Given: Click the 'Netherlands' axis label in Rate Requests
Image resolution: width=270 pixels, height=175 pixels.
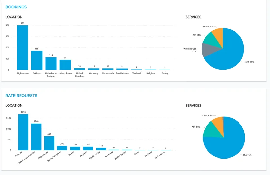Looking at the screenshot, I should [160, 155].
